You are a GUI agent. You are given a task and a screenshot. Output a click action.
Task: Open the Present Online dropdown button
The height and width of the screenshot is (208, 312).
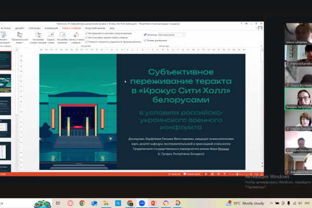tap(4, 37)
